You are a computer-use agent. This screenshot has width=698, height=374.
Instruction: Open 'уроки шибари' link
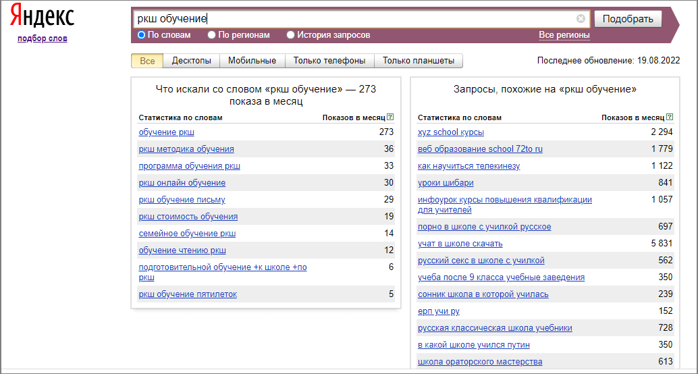click(x=446, y=183)
